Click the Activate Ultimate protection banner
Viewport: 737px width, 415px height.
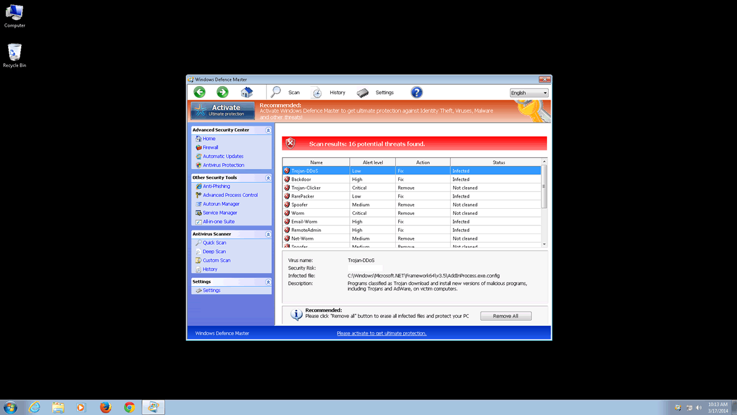point(223,110)
